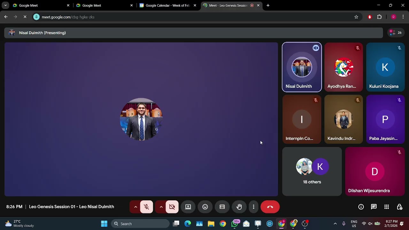Viewport: 409px width, 230px height.
Task: Open taskbar microphone tray icon
Action: pos(344,224)
